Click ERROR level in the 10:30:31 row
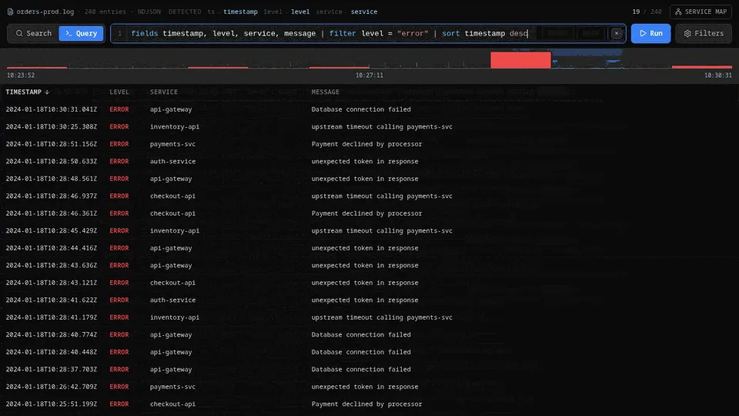739x416 pixels. (x=119, y=109)
